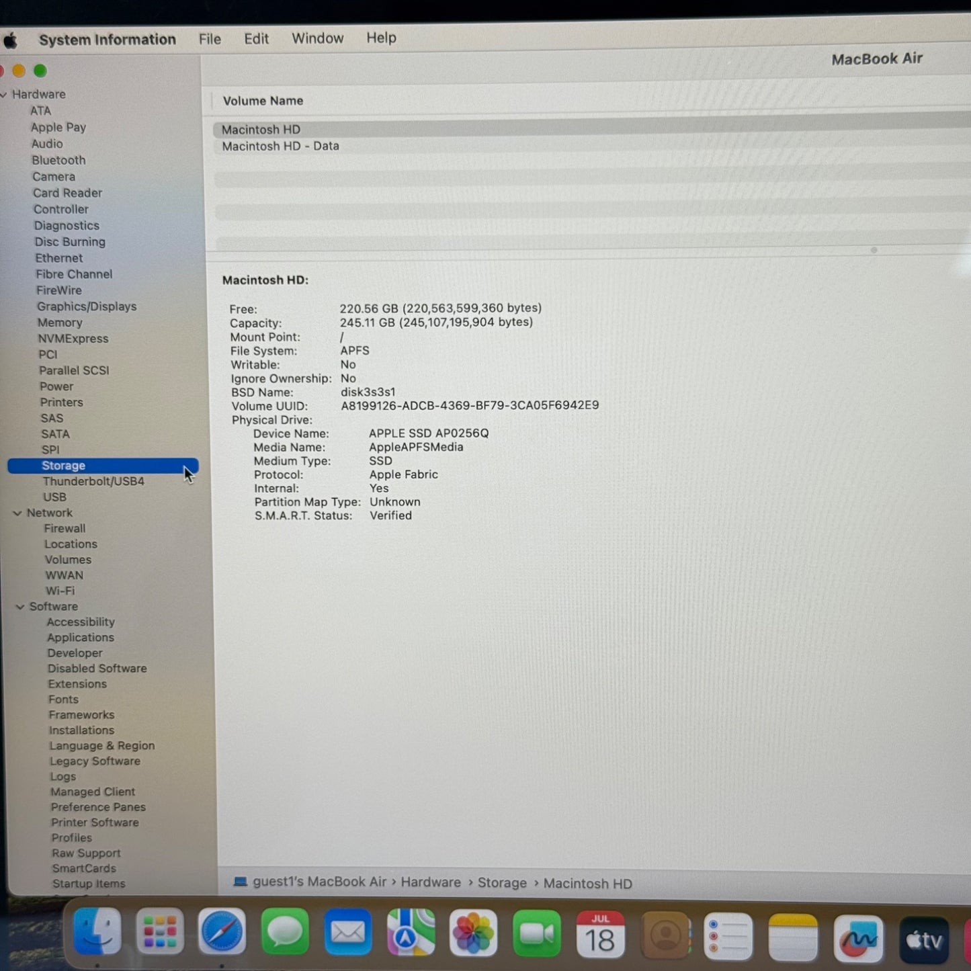Collapse the Network section chevron

(17, 513)
